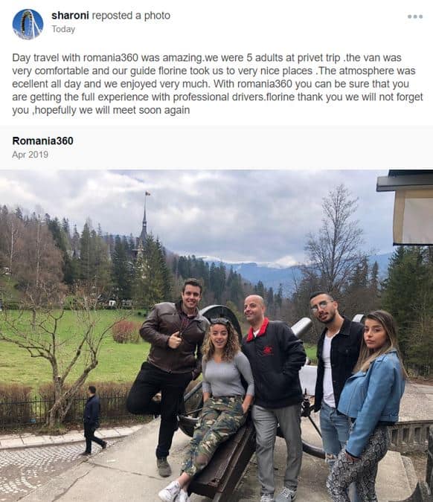Screen dimensions: 433x502
Task: Click the man in the brown leather jacket
Action: tap(170, 371)
